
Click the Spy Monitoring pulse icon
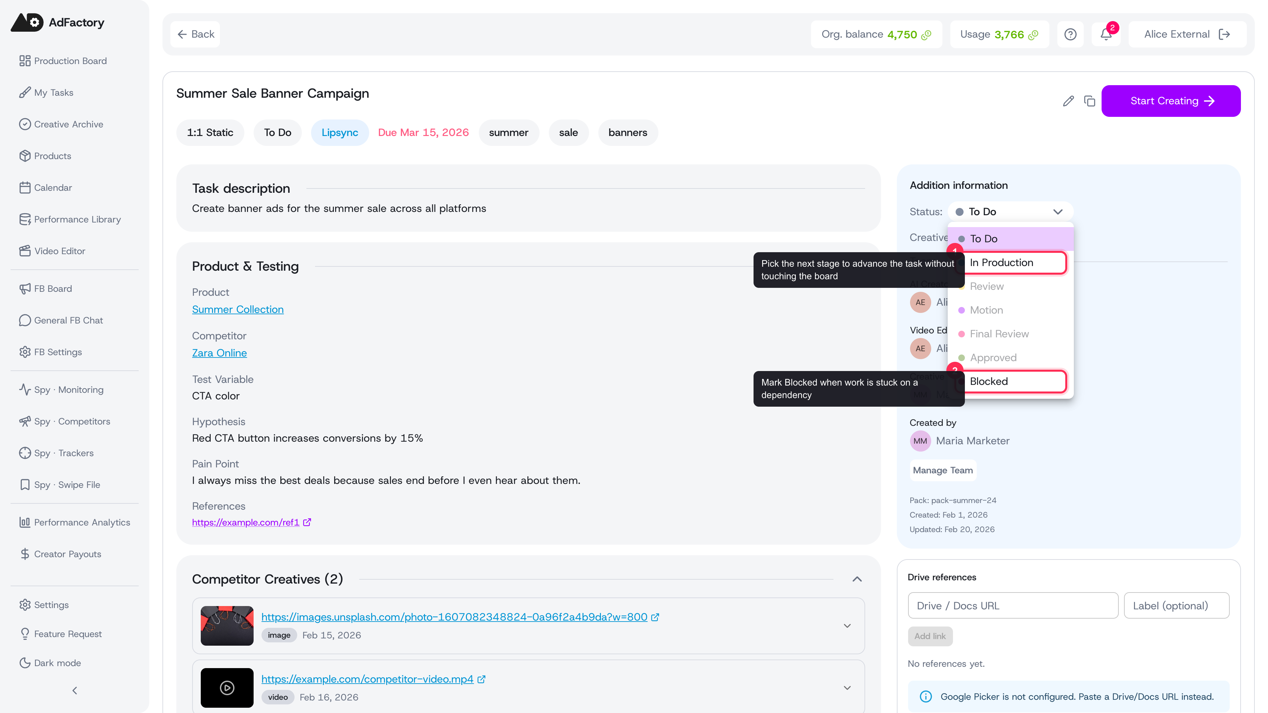coord(25,390)
